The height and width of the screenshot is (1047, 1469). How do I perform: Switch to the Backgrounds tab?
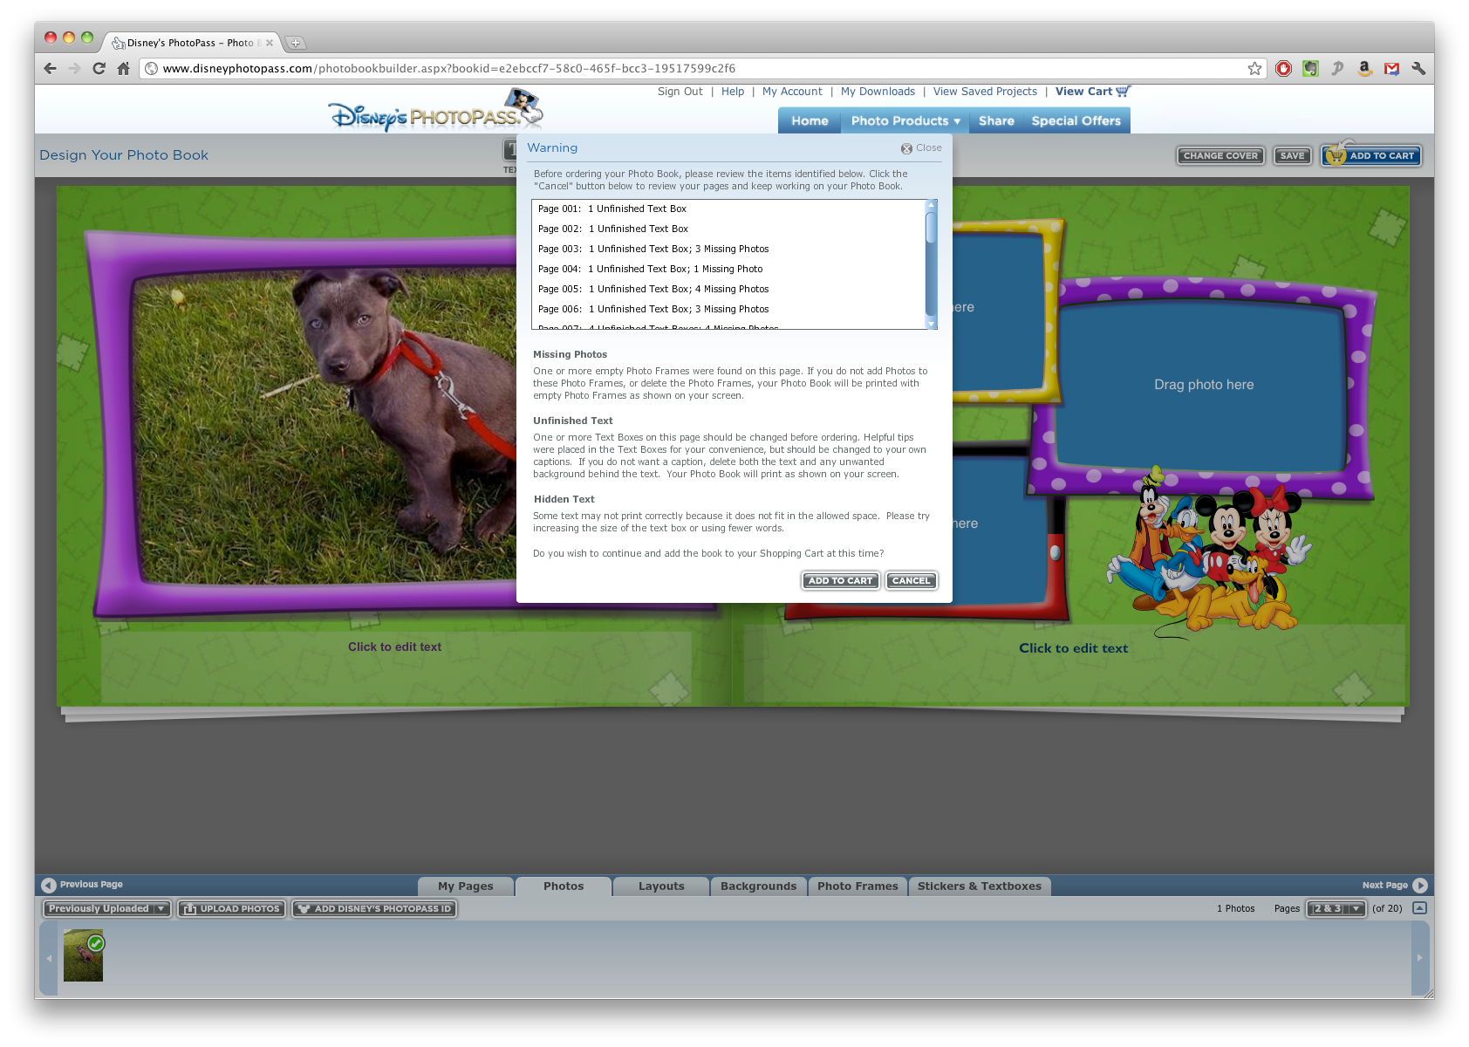pyautogui.click(x=759, y=886)
